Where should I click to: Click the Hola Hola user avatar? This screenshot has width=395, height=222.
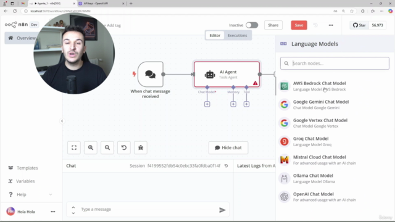(x=10, y=212)
